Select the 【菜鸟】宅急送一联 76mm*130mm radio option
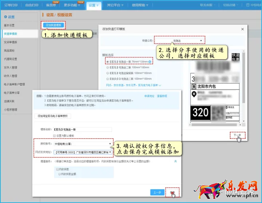This screenshot has height=203, width=262. coord(108,62)
